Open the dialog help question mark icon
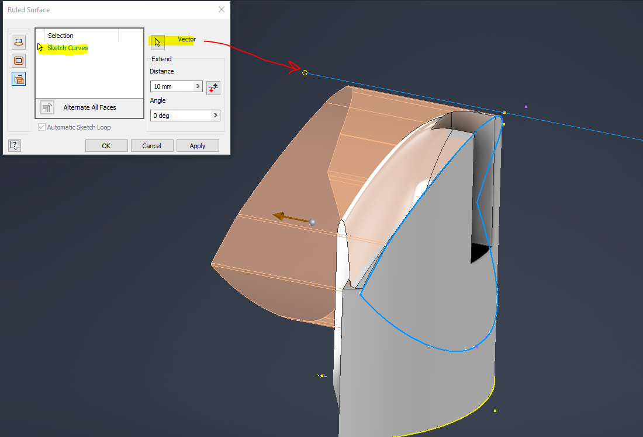 (x=13, y=145)
